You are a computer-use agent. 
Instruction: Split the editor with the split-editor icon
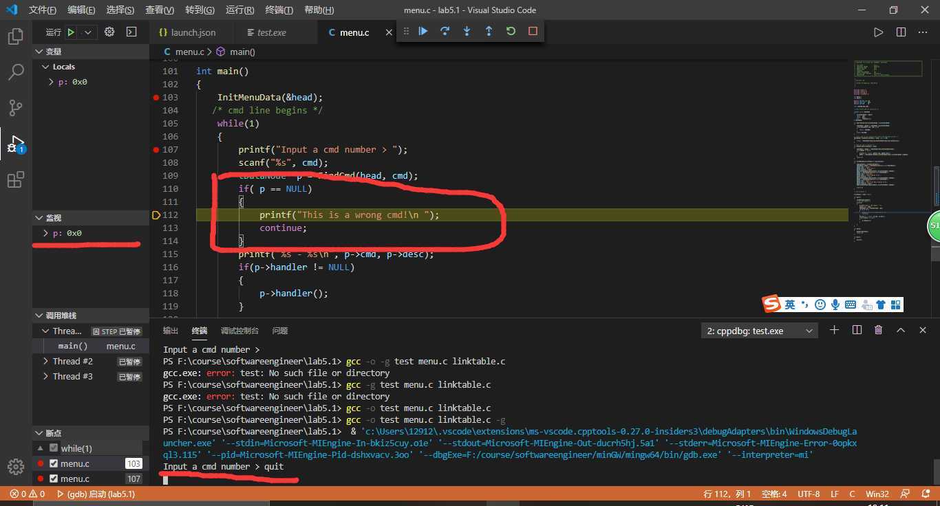(x=901, y=32)
